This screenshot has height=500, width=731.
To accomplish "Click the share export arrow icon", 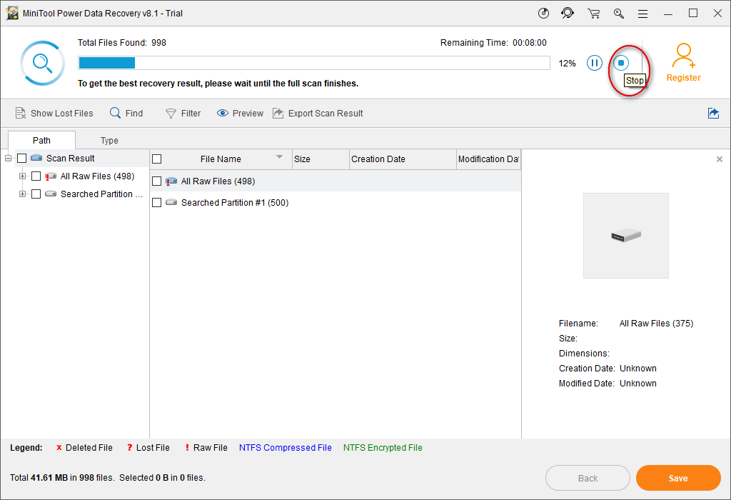I will [713, 113].
